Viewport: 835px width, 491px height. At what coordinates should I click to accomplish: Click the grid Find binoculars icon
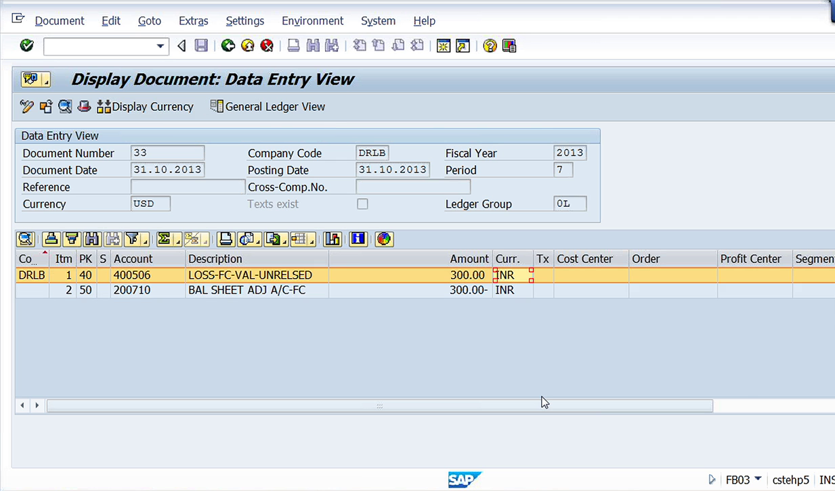[92, 239]
